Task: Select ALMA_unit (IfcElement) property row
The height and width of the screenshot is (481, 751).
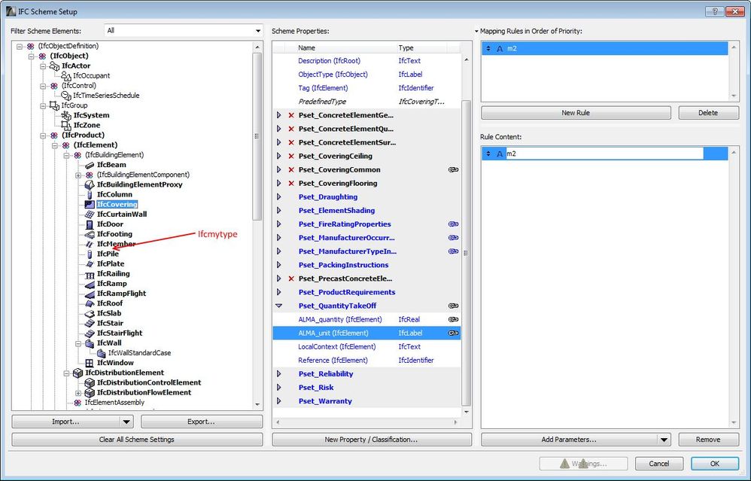Action: [x=366, y=333]
